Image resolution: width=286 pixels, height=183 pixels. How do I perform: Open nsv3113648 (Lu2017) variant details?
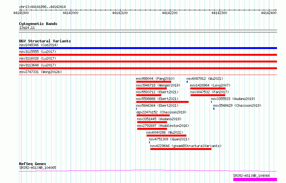[x=38, y=65]
